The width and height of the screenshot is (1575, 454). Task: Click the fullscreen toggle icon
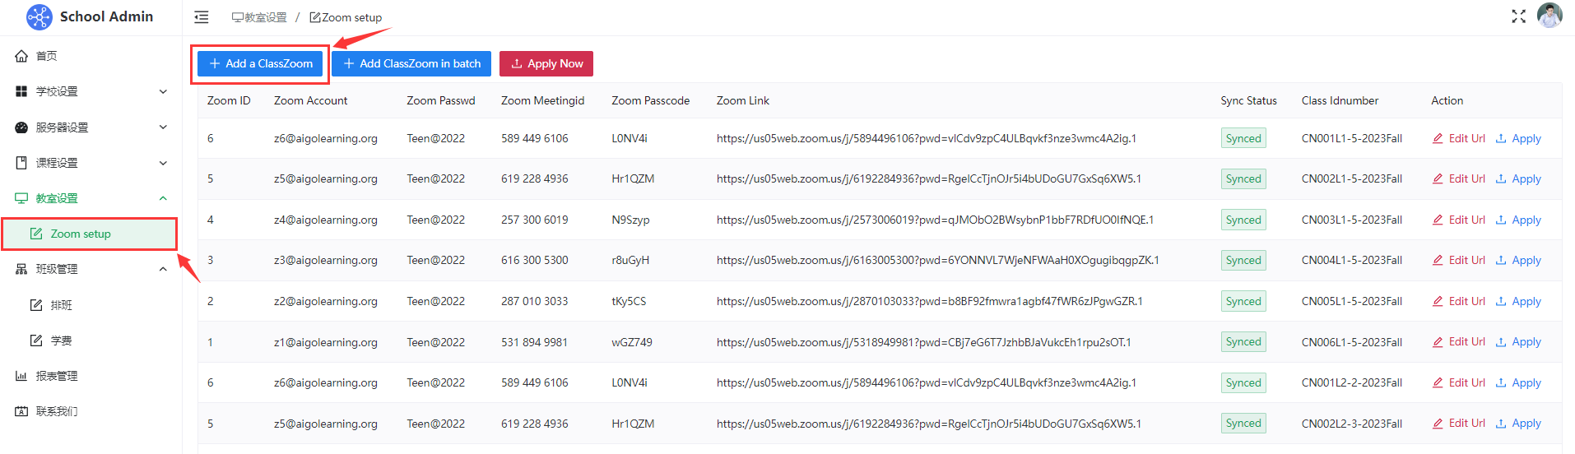tap(1518, 16)
